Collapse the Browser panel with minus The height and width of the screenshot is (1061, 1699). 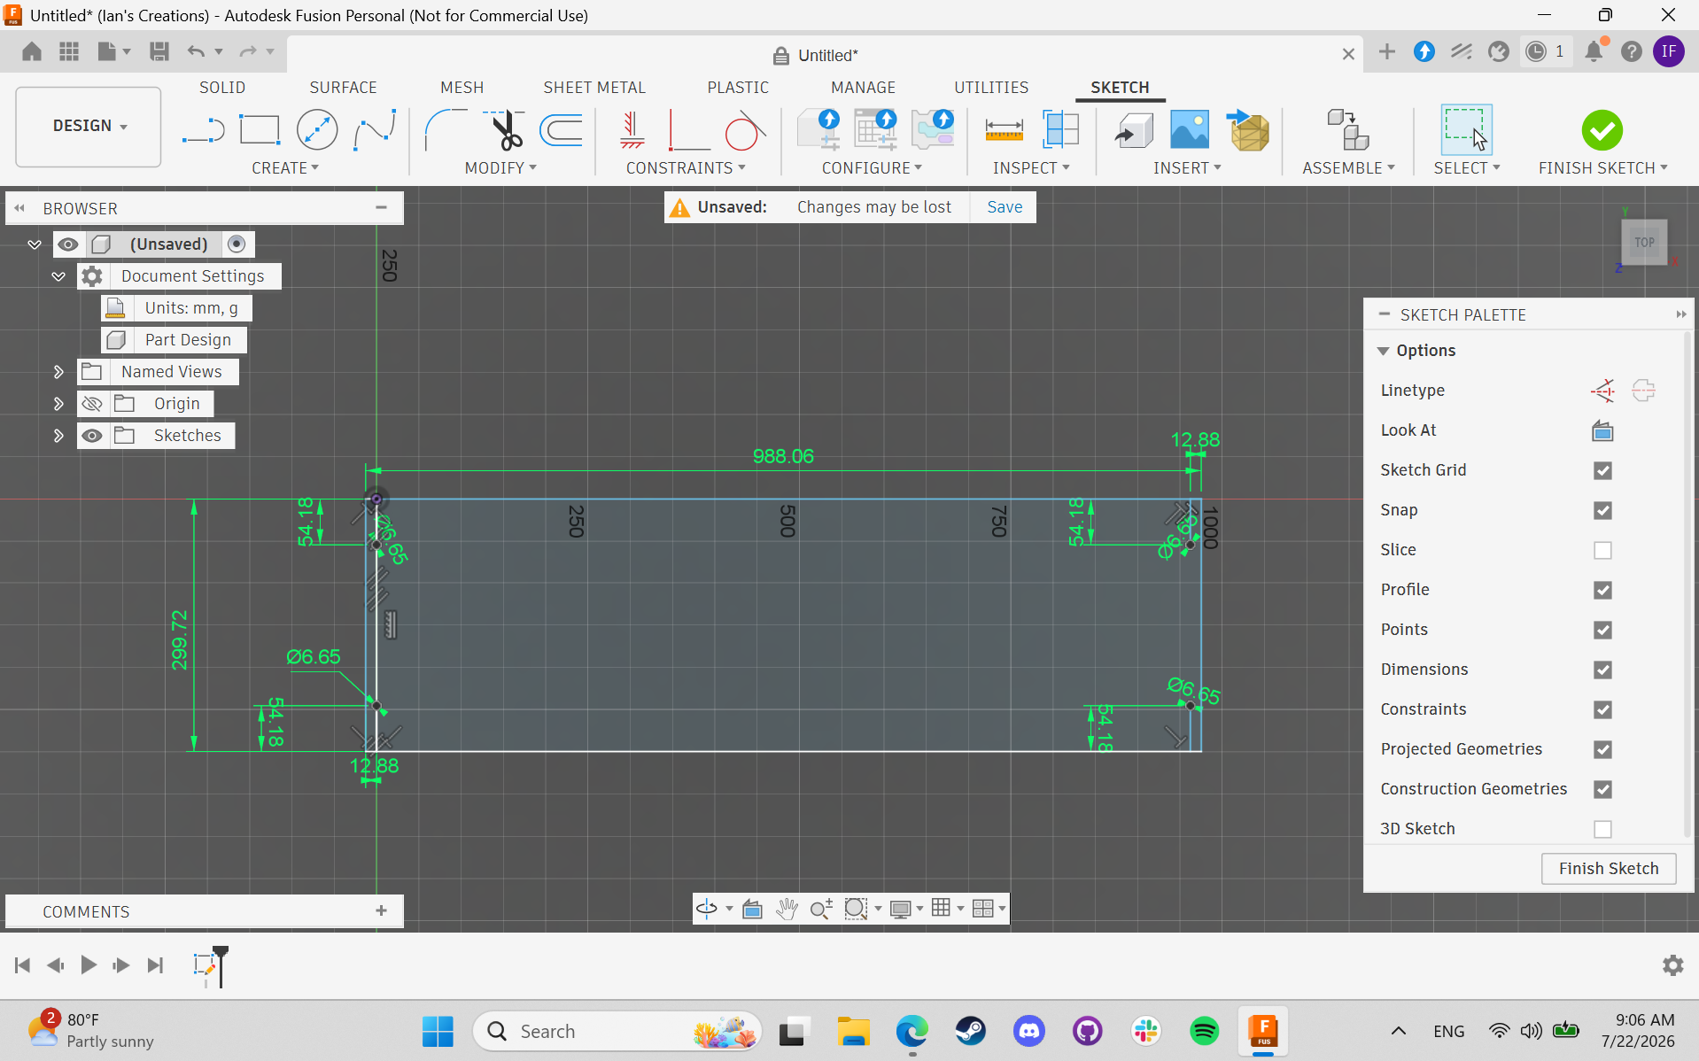click(381, 207)
